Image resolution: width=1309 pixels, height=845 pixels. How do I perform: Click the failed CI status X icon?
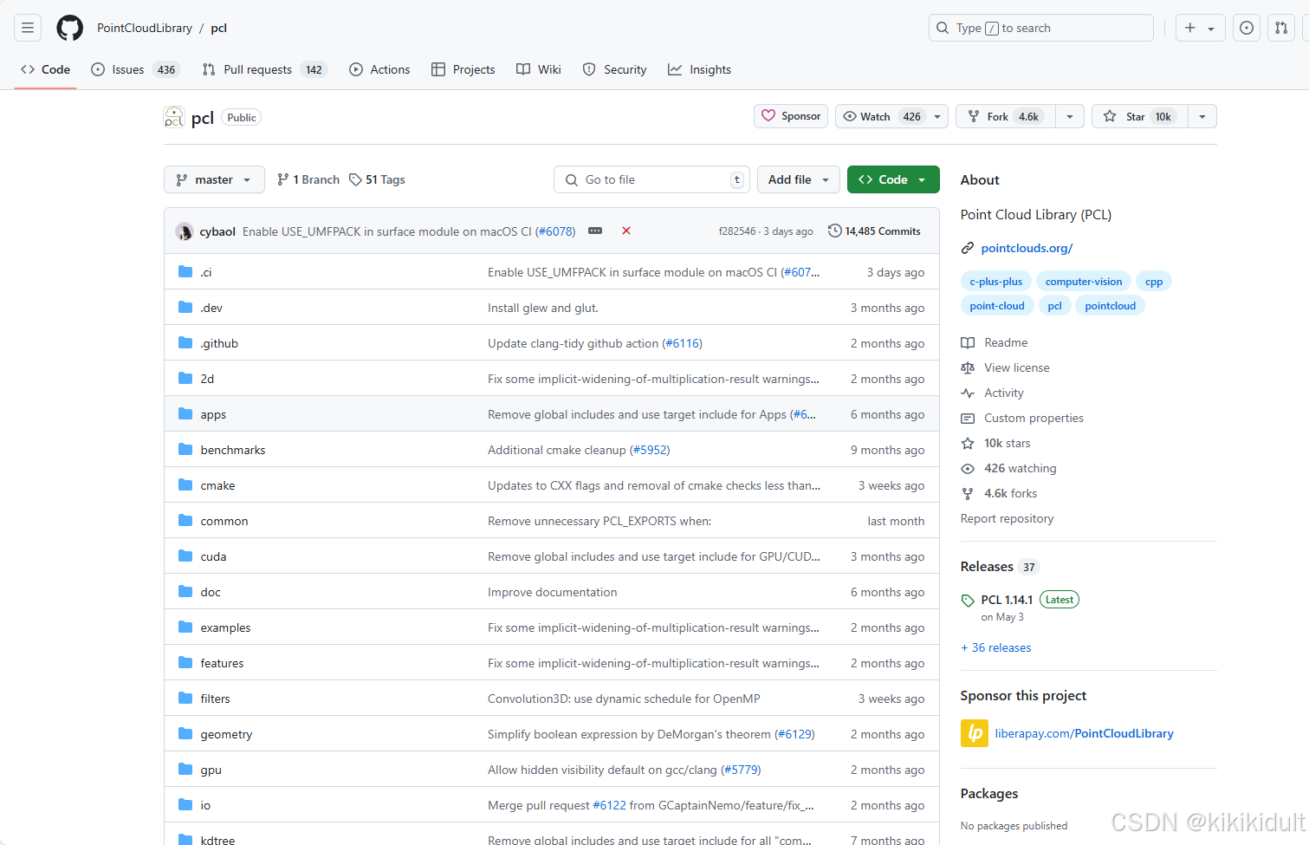[x=626, y=231]
